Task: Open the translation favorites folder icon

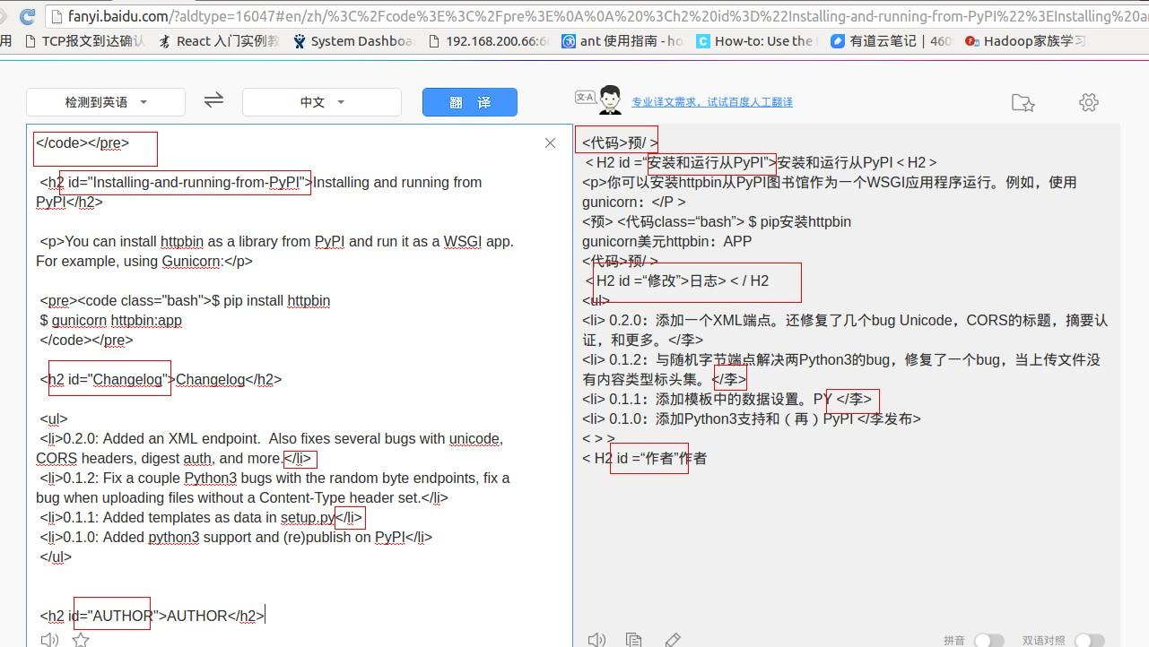Action: [x=1023, y=103]
